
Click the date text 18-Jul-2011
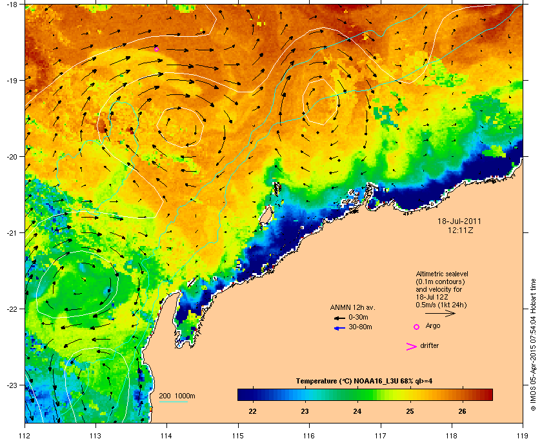459,221
